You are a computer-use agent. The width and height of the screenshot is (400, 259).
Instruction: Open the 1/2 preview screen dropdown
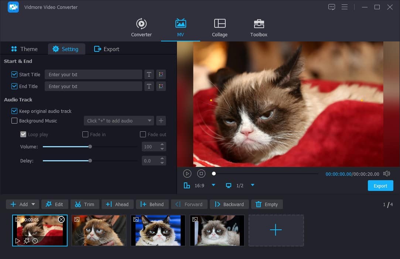(x=253, y=185)
